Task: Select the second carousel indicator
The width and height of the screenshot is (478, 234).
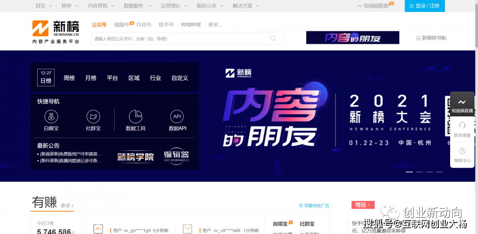Action: click(x=419, y=172)
